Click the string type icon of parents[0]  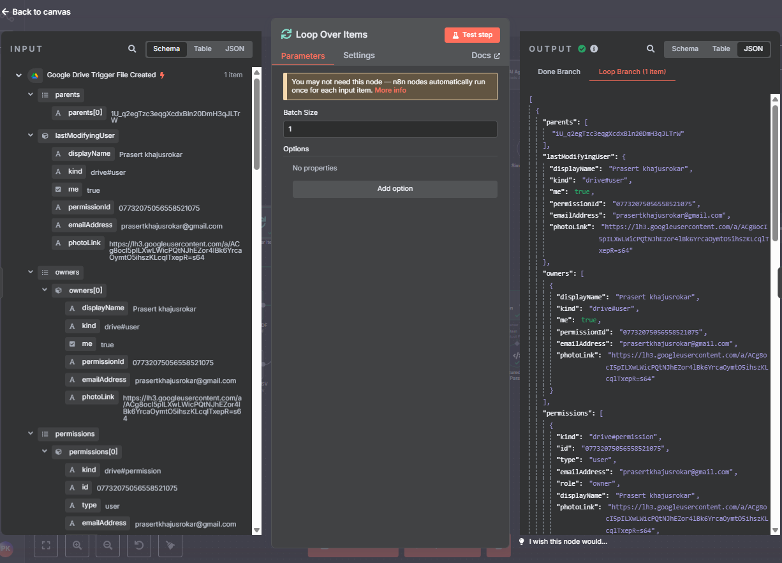coord(59,113)
